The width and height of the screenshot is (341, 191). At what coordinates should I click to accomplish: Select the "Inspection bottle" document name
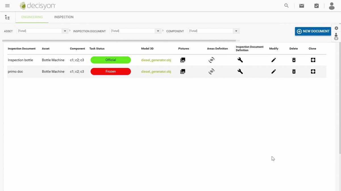pyautogui.click(x=20, y=60)
